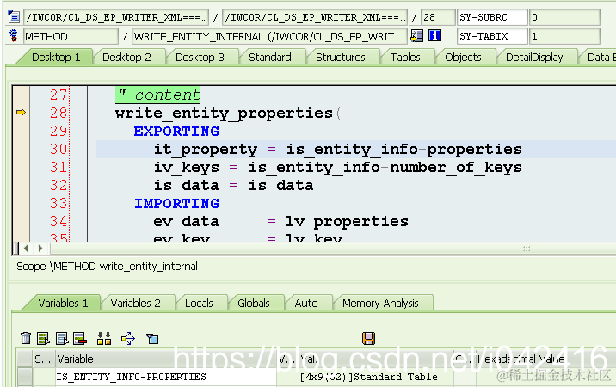The image size is (616, 387).
Task: Click the branching blue arrows icon in the variables toolbar
Action: click(128, 338)
